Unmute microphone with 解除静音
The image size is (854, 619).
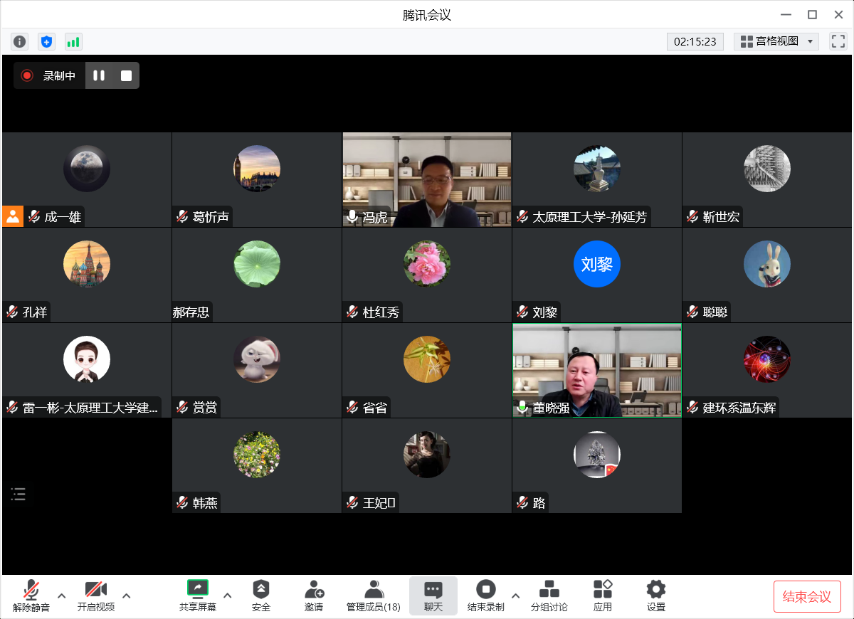31,596
